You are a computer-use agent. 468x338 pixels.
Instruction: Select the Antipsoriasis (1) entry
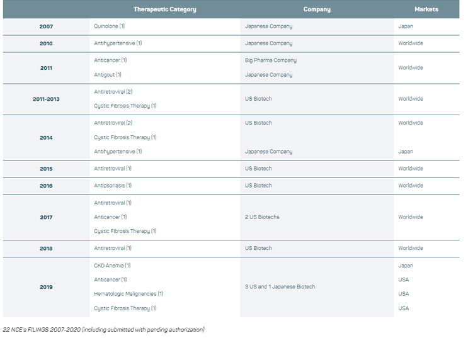(x=113, y=186)
